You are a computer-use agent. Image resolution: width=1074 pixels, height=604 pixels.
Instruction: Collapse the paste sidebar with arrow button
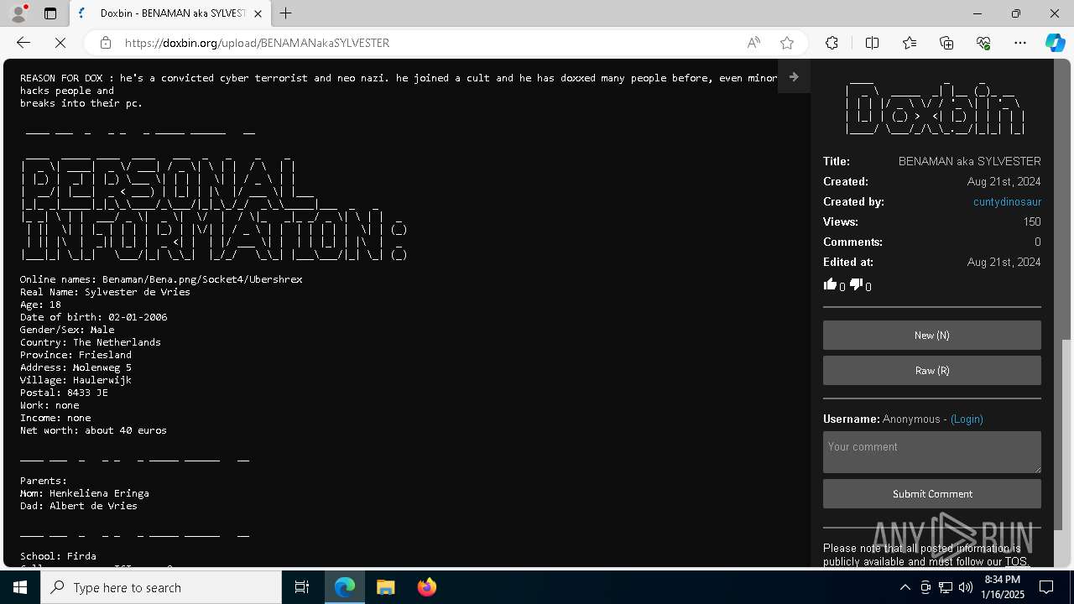[794, 76]
